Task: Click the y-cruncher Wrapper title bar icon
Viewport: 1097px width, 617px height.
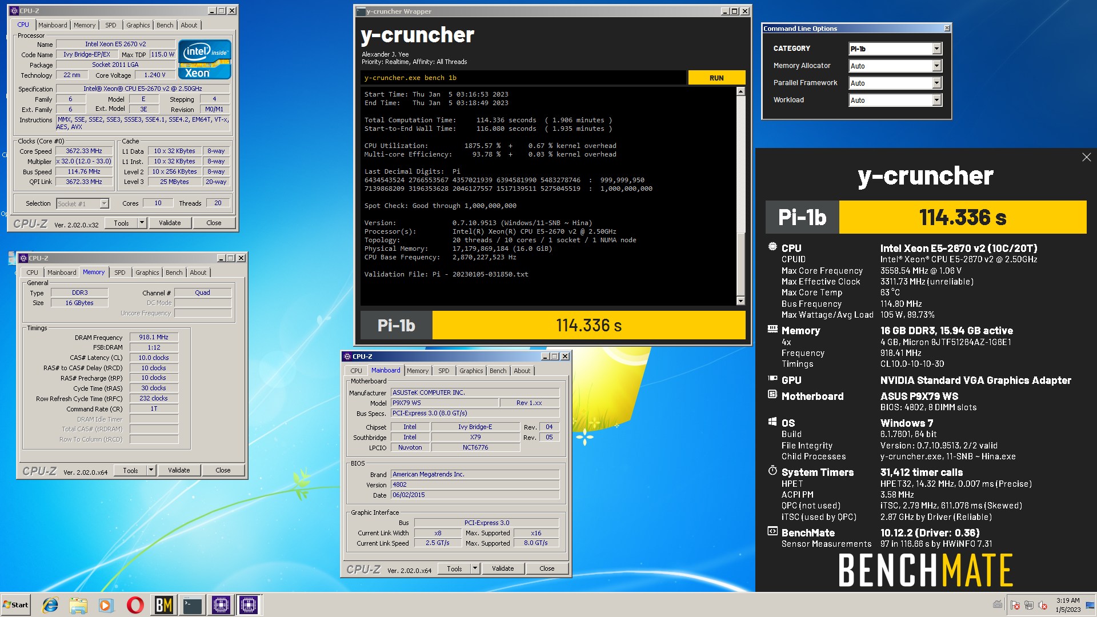Action: (x=361, y=11)
